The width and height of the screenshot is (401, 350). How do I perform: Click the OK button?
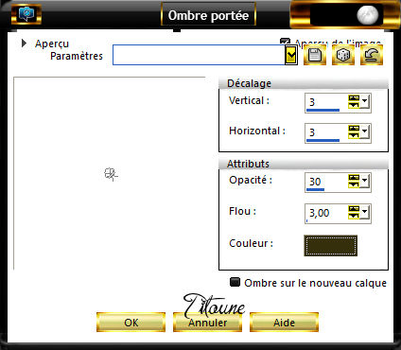(x=131, y=323)
